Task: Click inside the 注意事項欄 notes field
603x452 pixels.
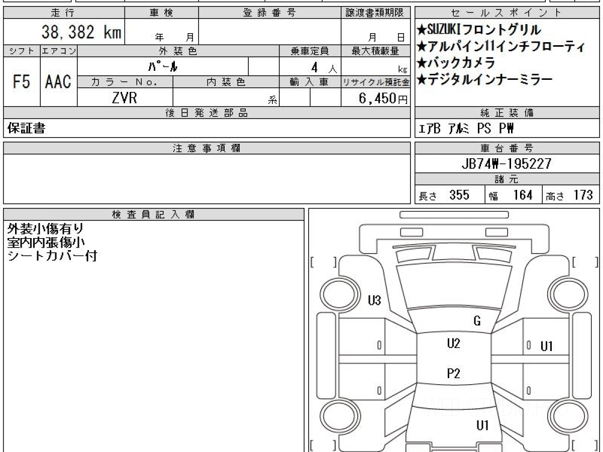Action: 207,179
